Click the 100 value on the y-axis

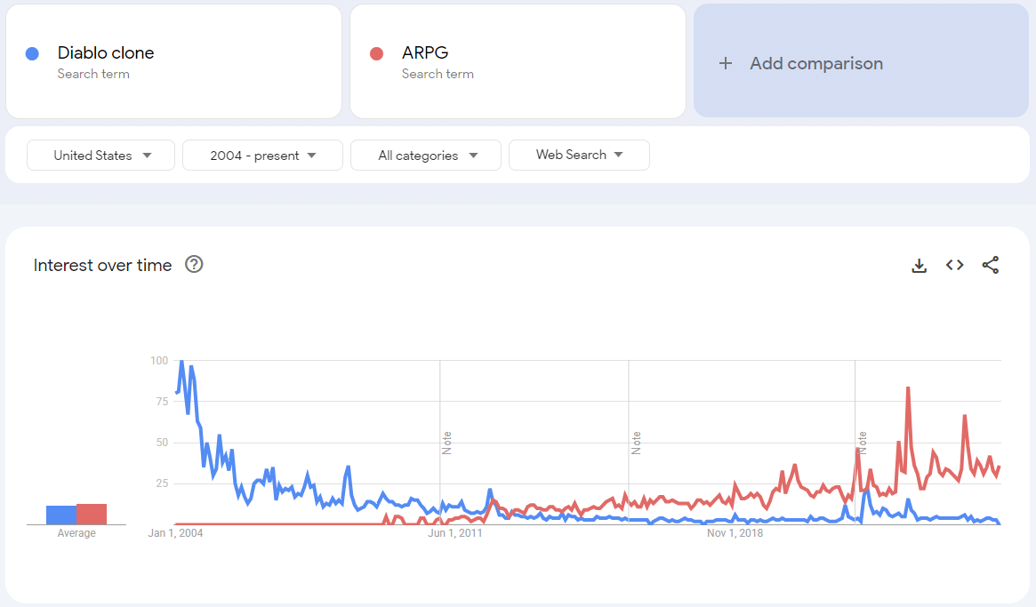pos(159,361)
